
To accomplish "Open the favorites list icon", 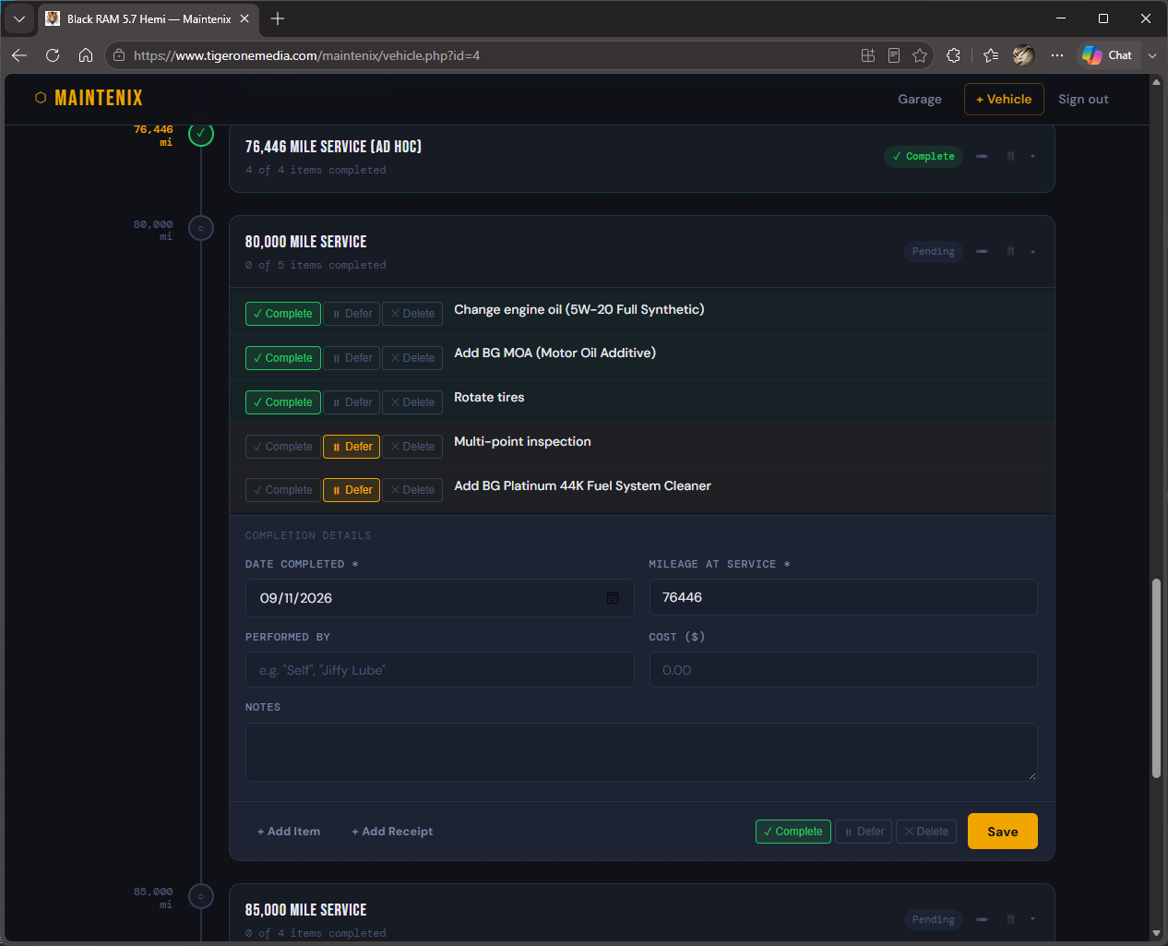I will (991, 55).
